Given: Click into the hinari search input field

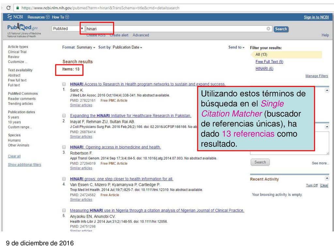Looking at the screenshot, I should pyautogui.click(x=178, y=29).
